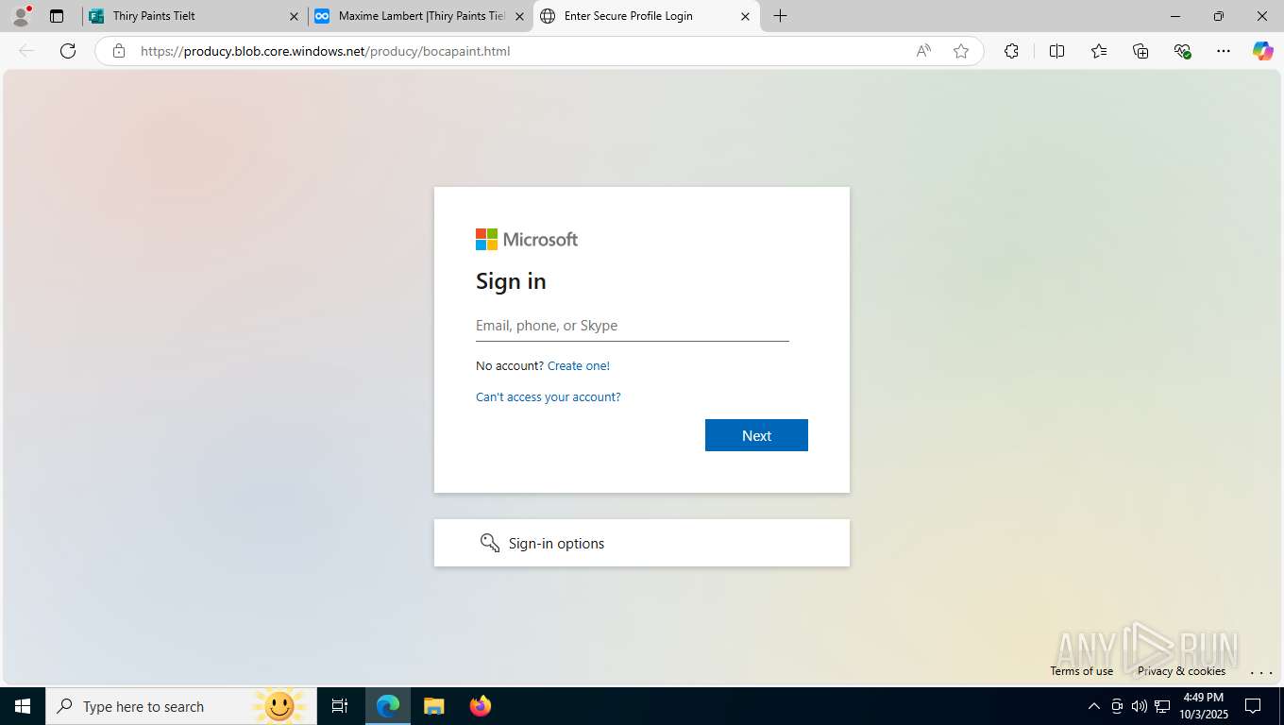Open the notification center icon

1253,706
